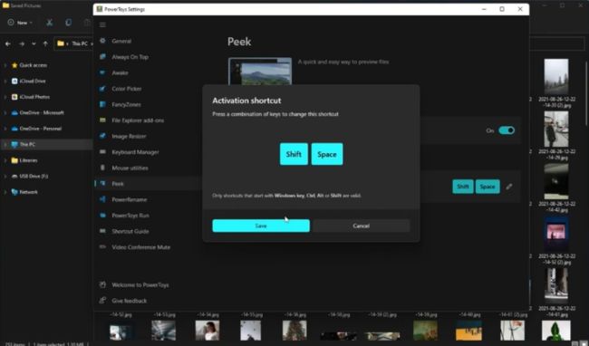Click the Space key in the dialog

click(327, 154)
